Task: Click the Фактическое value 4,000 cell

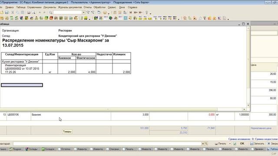Action: [x=86, y=68]
